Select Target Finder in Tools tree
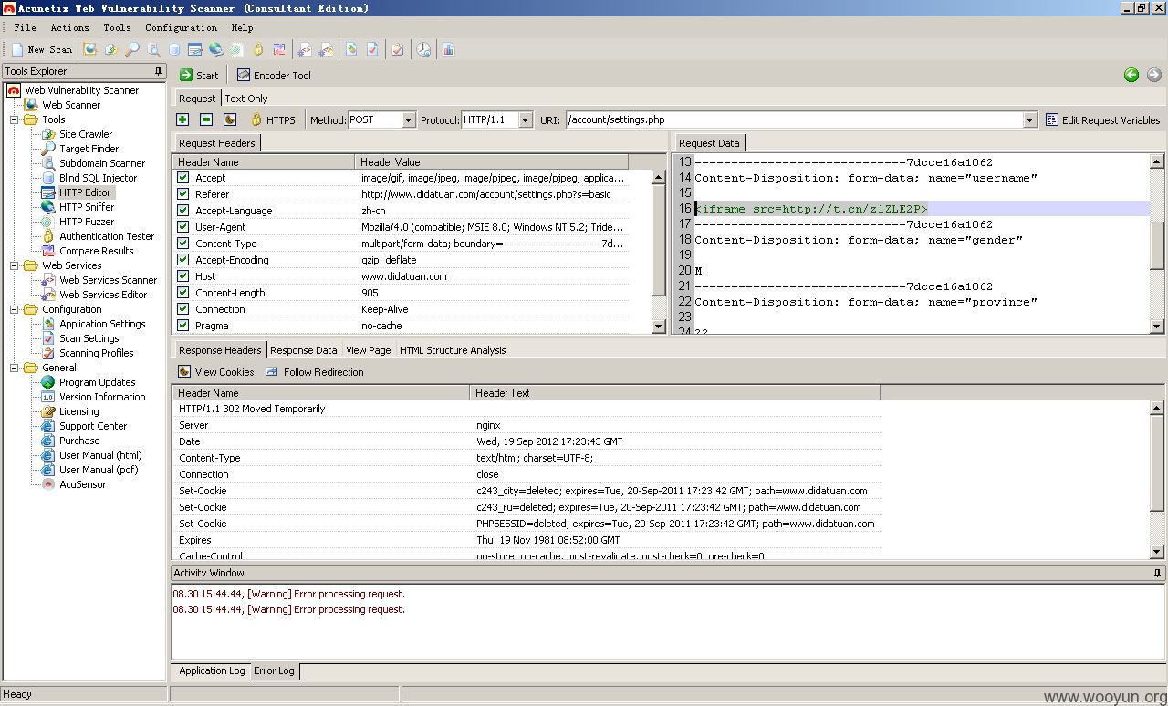 tap(89, 149)
